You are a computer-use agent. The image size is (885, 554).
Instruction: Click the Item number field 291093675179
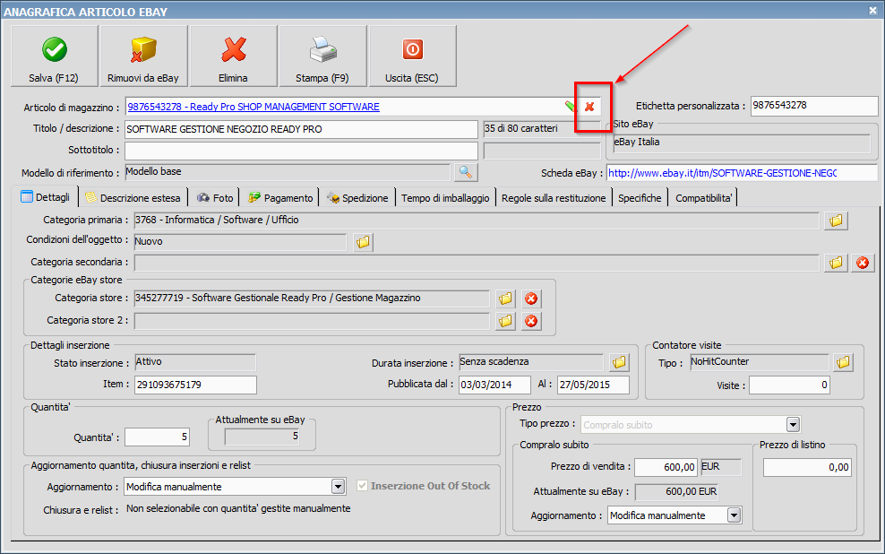[195, 385]
